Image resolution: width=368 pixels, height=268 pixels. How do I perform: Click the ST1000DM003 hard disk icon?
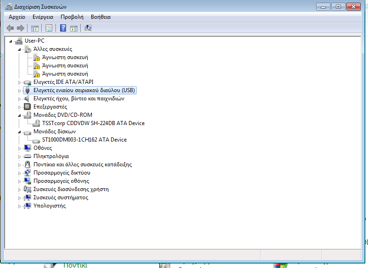pyautogui.click(x=36, y=141)
